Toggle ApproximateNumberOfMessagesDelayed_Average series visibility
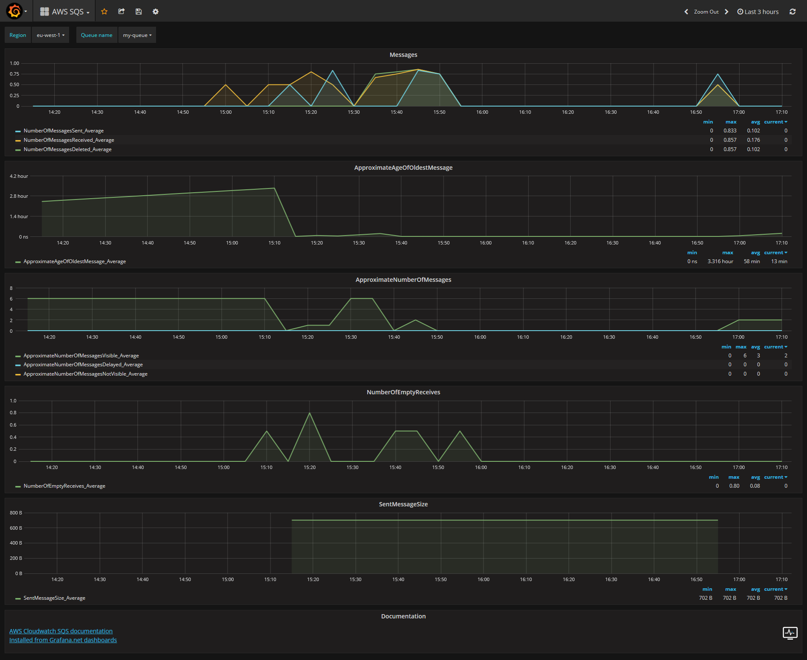Screen dimensions: 807x660 pos(83,365)
